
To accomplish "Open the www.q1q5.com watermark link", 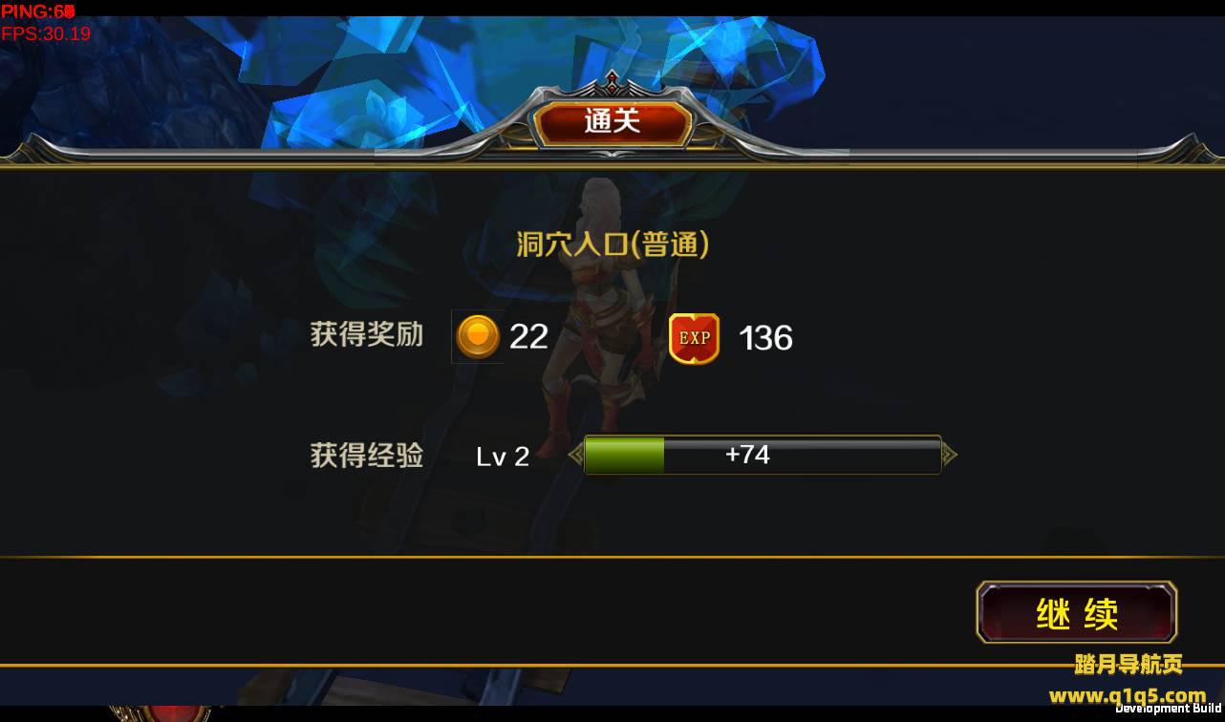I will pos(1128,694).
